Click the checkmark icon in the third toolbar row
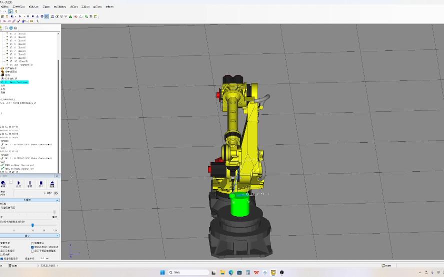 click(x=18, y=21)
